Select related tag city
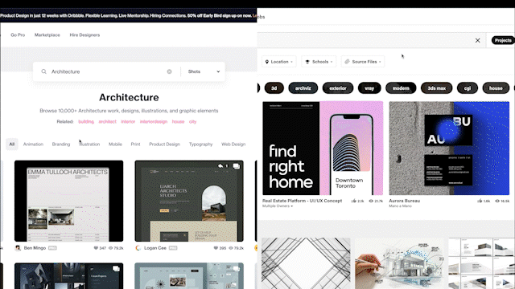This screenshot has width=515, height=289. coord(193,121)
